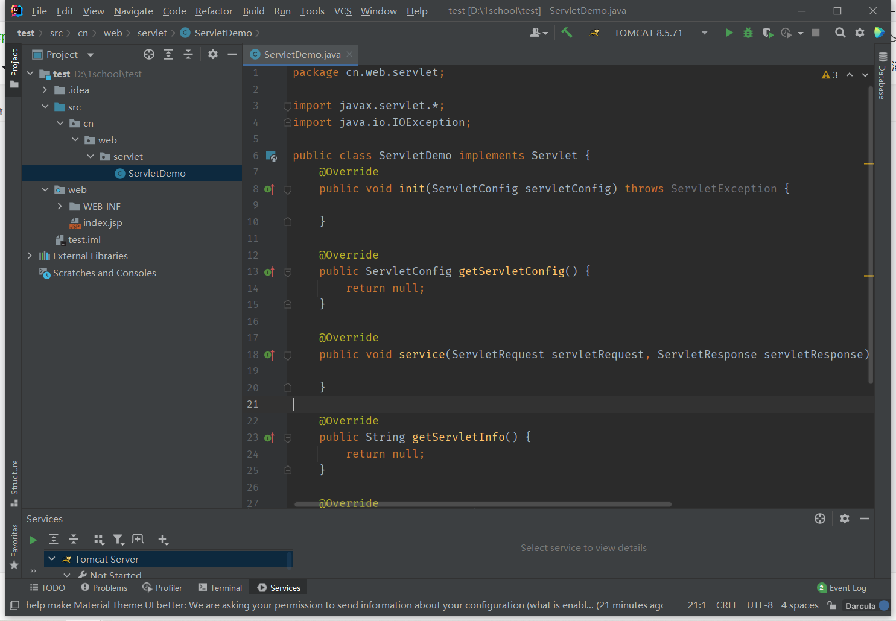Toggle the Structure tool window on left edge
Image resolution: width=896 pixels, height=621 pixels.
pos(14,482)
